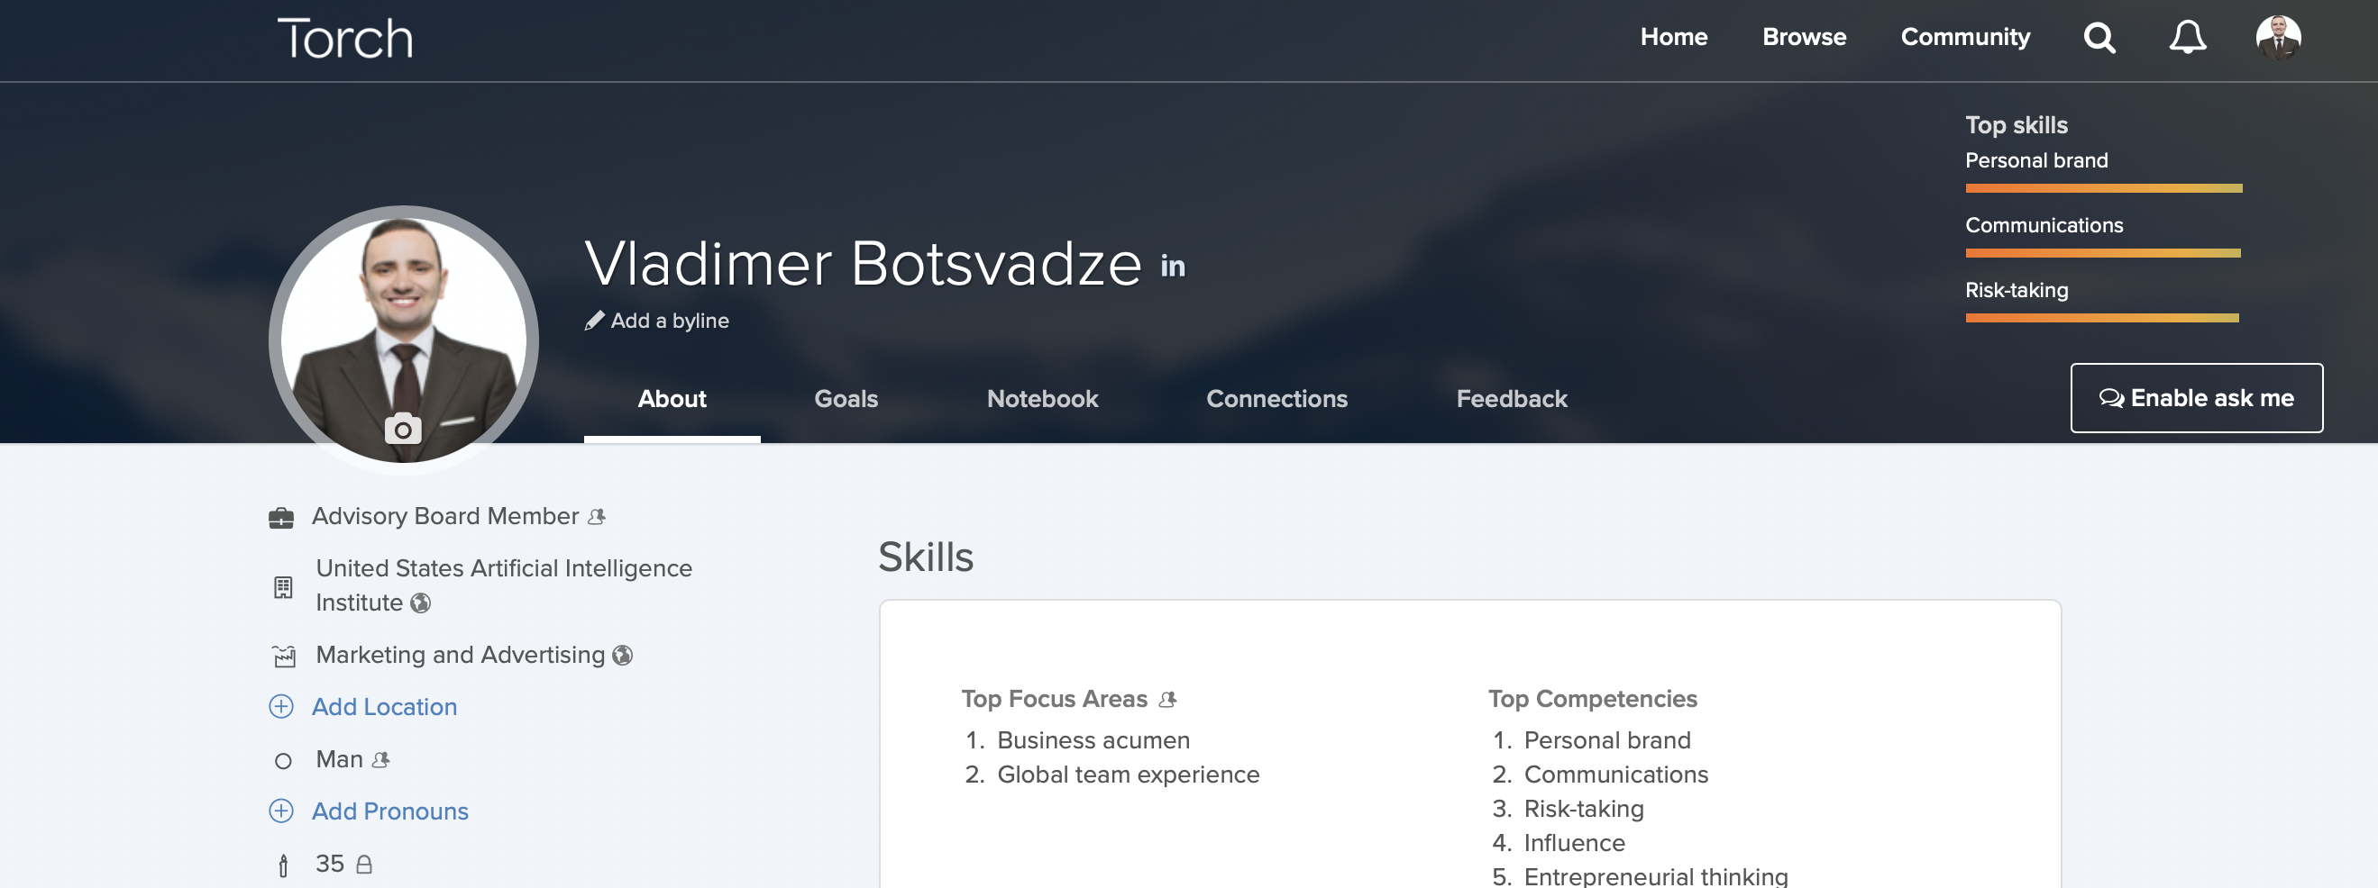Click chat bubble icon in Enable ask me

[2110, 397]
